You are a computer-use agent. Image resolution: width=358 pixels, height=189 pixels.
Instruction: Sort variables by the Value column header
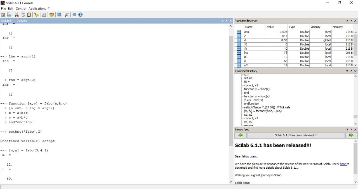[277, 27]
